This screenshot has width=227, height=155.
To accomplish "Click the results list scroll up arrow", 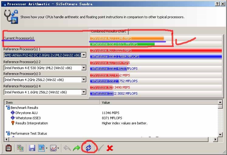I will 220,102.
